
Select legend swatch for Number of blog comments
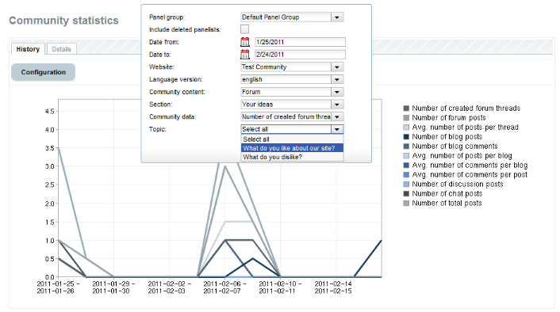click(406, 146)
